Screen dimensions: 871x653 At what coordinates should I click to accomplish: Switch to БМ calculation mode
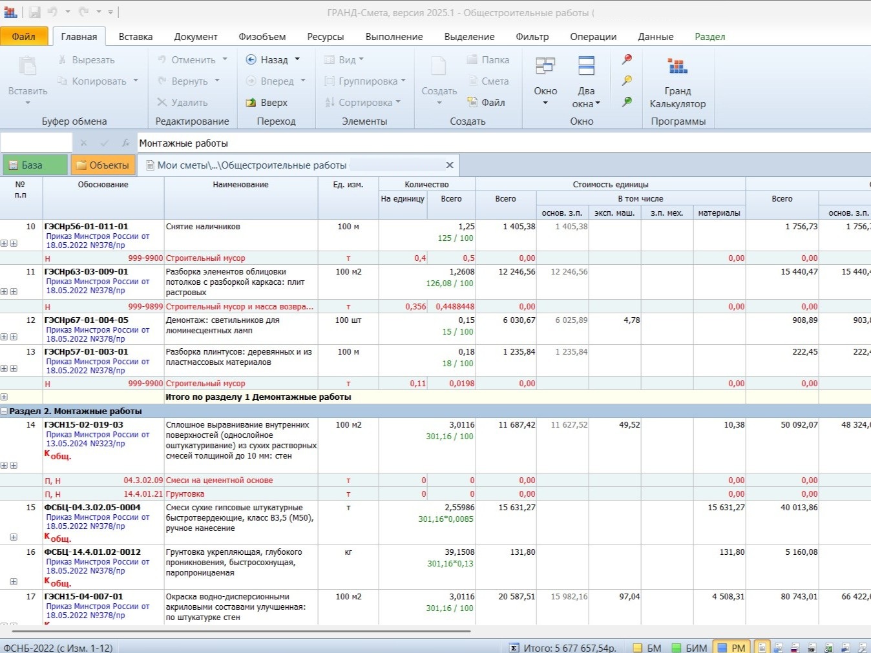point(647,648)
